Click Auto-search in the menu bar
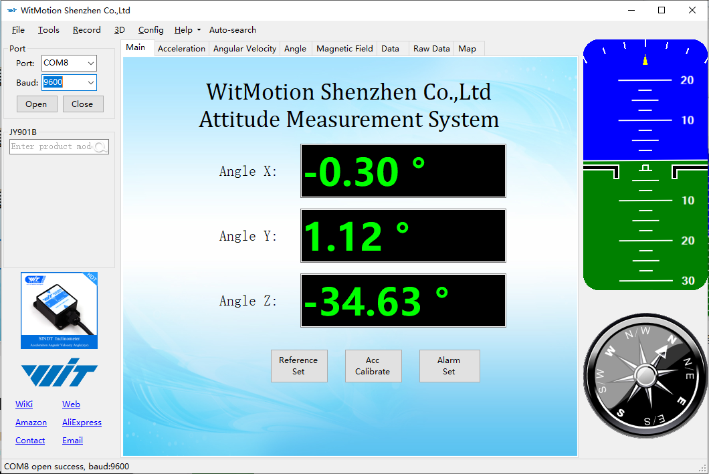The height and width of the screenshot is (474, 709). [232, 30]
